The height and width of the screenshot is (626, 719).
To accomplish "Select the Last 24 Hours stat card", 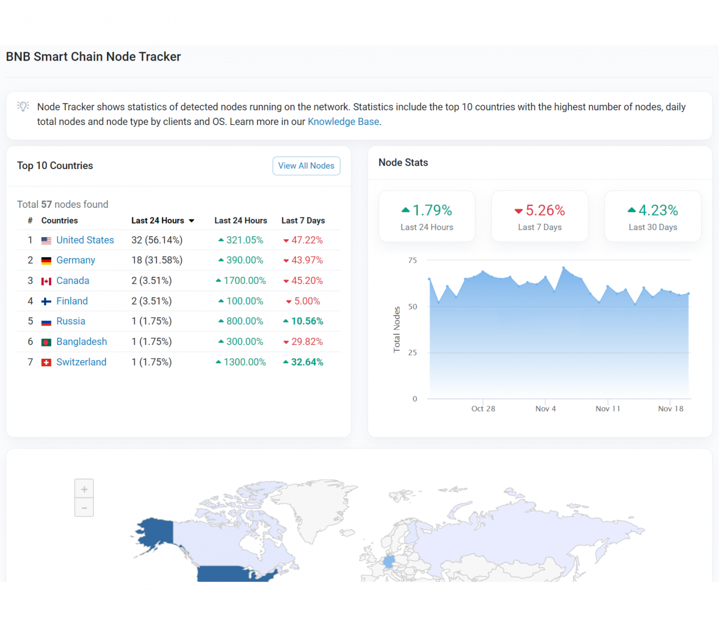I will [x=427, y=216].
